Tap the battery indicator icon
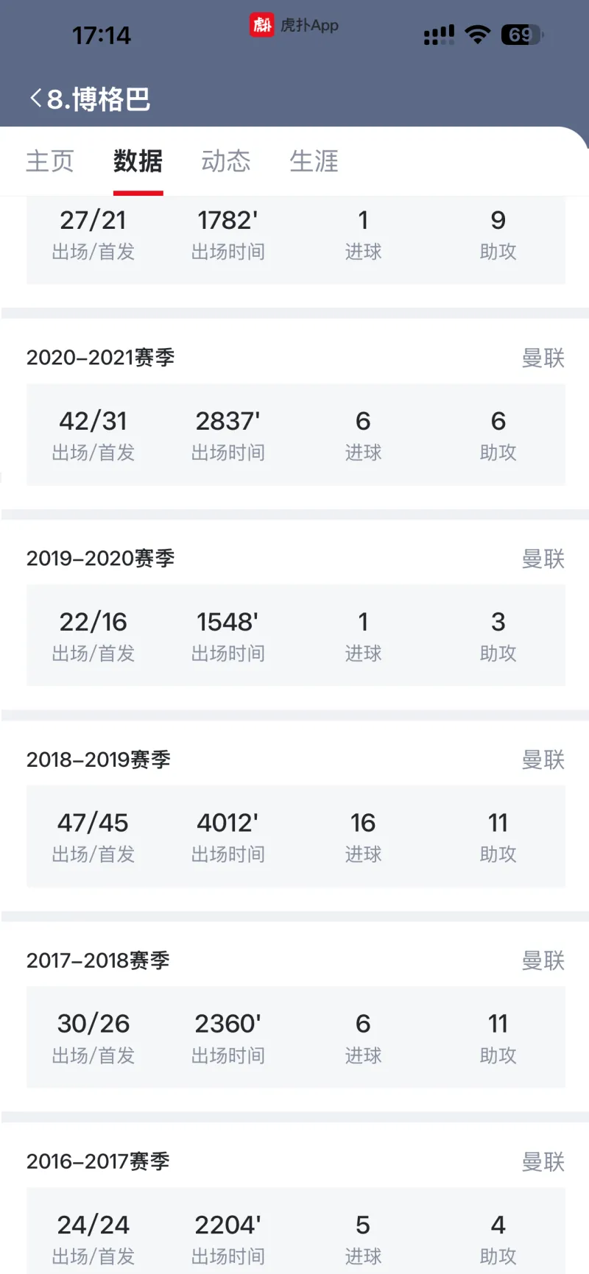Viewport: 589px width, 1274px height. point(521,35)
